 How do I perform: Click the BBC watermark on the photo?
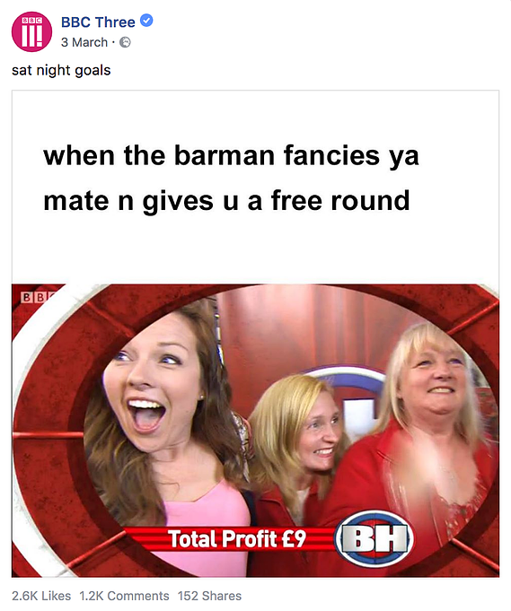pos(38,297)
